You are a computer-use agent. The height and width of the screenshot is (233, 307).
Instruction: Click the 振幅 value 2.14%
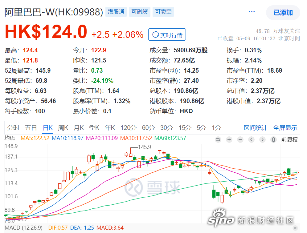tap(253, 60)
